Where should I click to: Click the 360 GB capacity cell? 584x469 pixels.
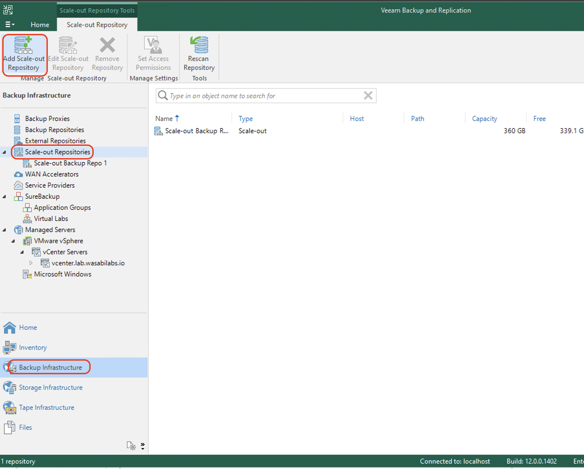(514, 131)
